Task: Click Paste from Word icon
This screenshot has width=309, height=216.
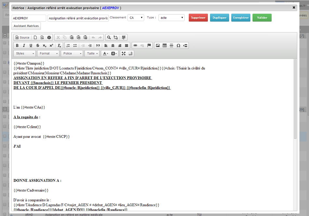Action: [85, 37]
